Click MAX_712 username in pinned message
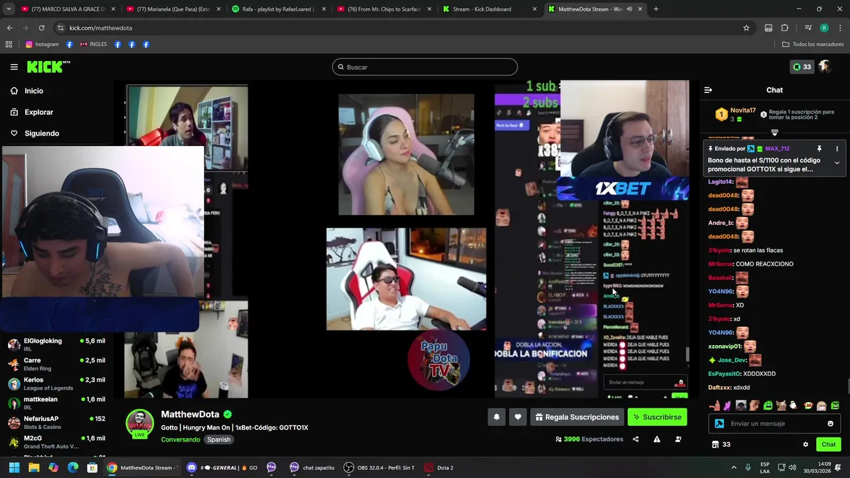This screenshot has height=478, width=850. click(x=777, y=149)
